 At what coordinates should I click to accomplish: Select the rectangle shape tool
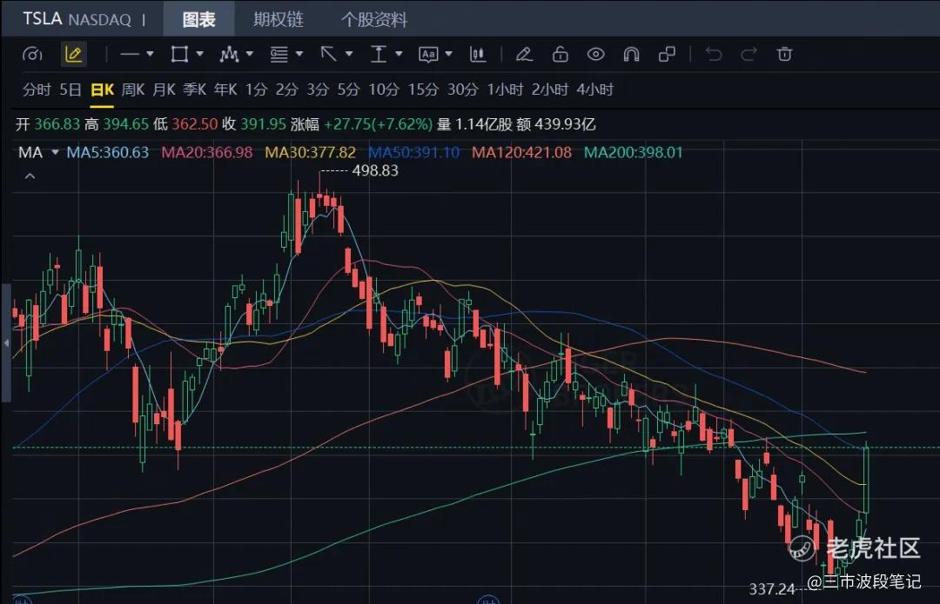pyautogui.click(x=179, y=55)
